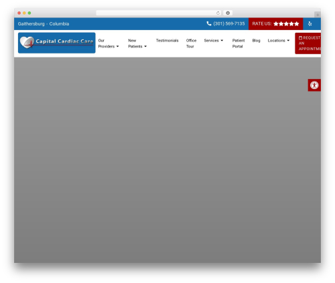Open a new browser tab plus icon

tap(318, 15)
